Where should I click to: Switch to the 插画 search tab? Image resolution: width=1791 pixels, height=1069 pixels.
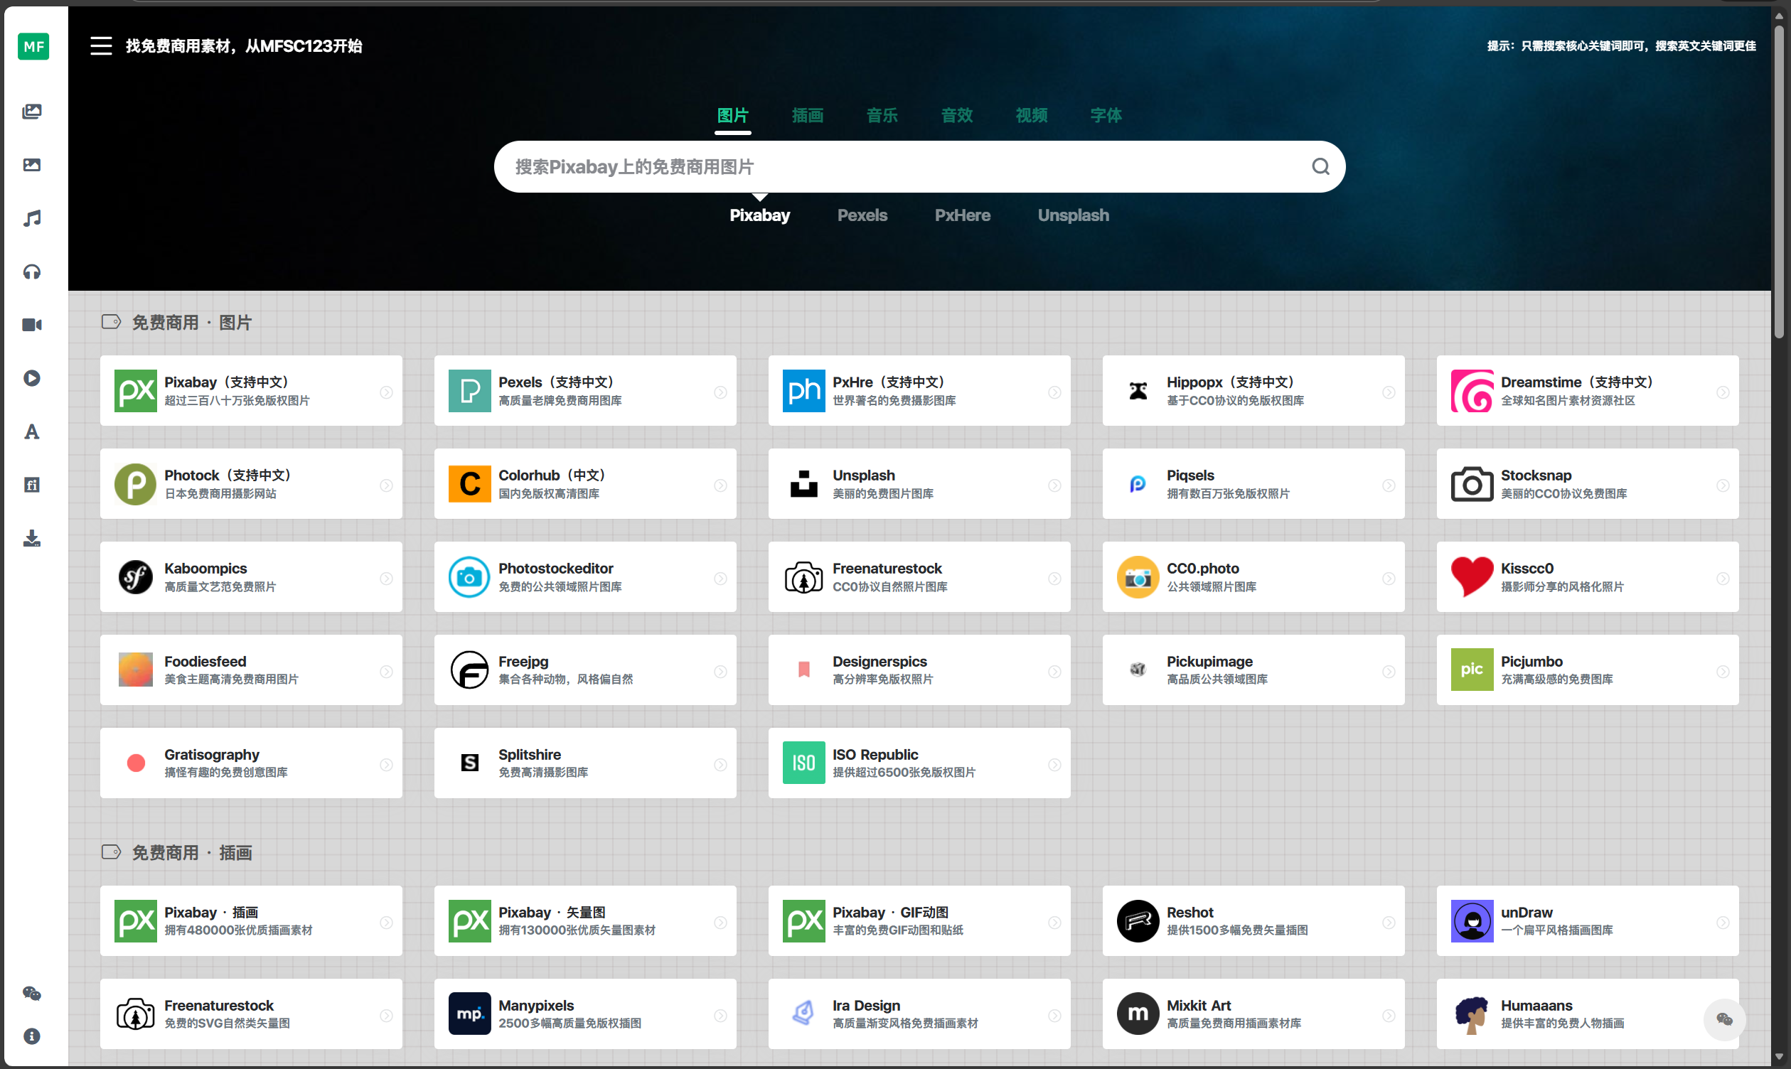807,115
